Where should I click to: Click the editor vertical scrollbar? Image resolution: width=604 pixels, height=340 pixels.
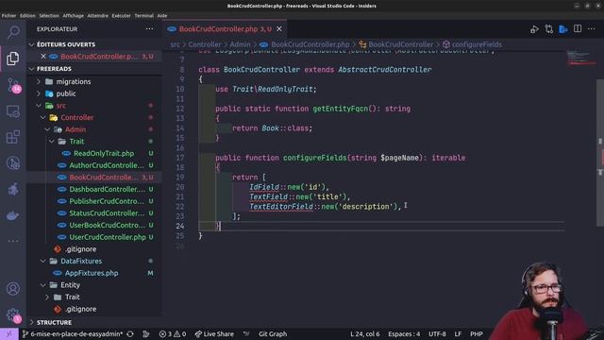[600, 153]
